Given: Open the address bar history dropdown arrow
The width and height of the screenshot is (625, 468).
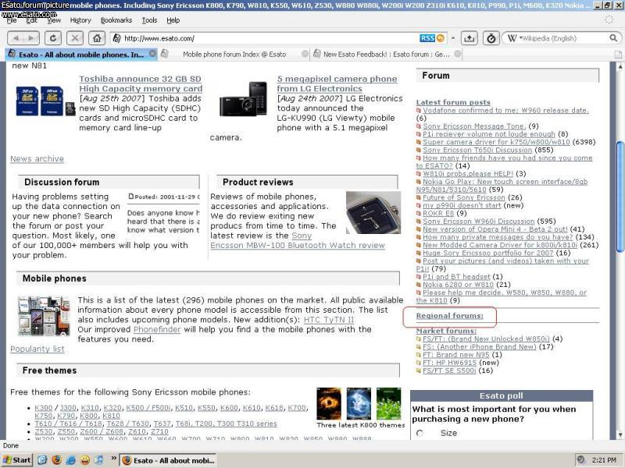Looking at the screenshot, I should [453, 38].
